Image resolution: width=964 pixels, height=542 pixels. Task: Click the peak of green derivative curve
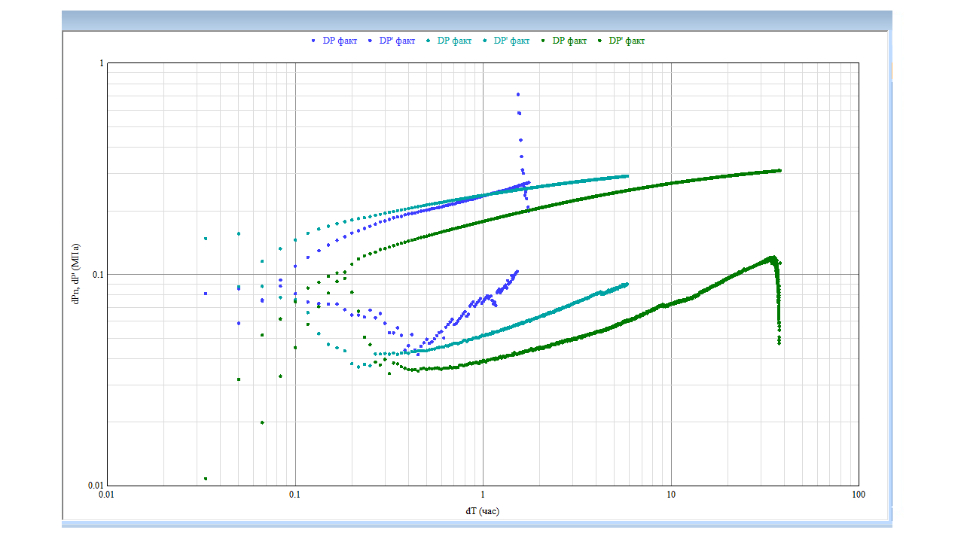772,257
